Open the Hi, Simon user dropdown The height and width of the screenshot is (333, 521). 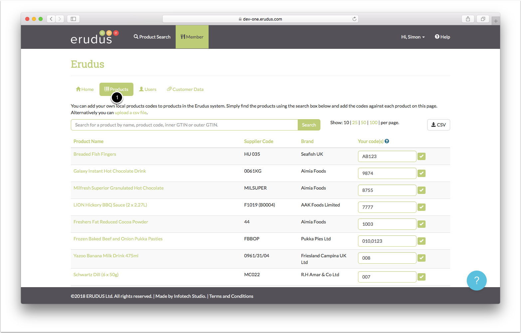pos(413,37)
